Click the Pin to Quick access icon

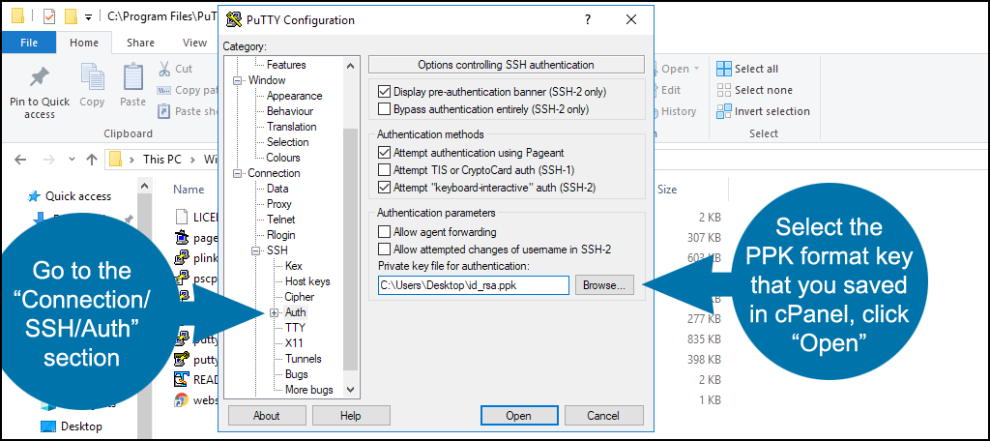pos(39,77)
